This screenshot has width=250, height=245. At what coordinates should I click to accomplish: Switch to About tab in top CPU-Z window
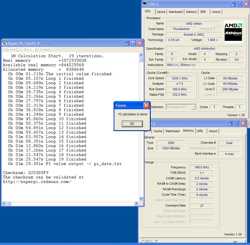click(216, 12)
